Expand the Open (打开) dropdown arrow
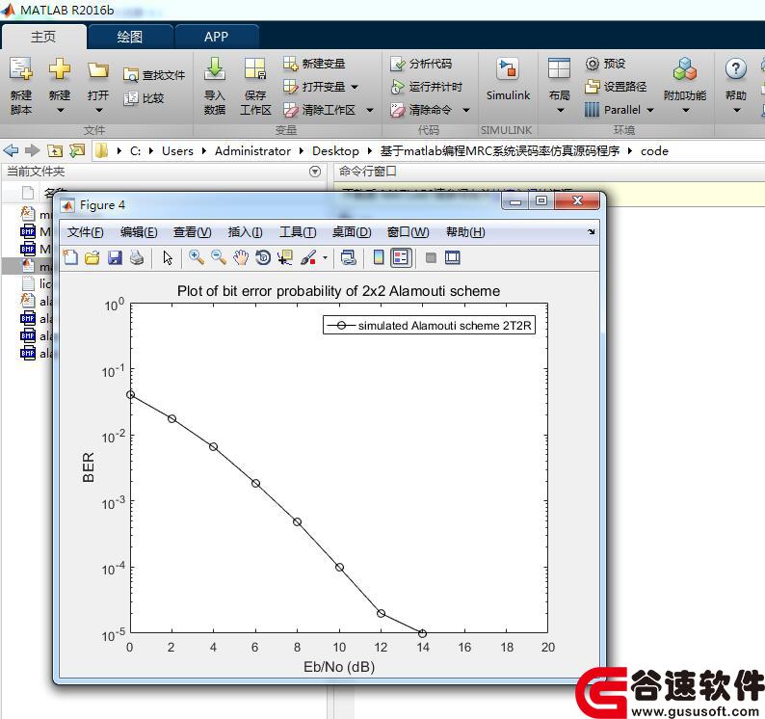Image resolution: width=765 pixels, height=719 pixels. click(98, 111)
